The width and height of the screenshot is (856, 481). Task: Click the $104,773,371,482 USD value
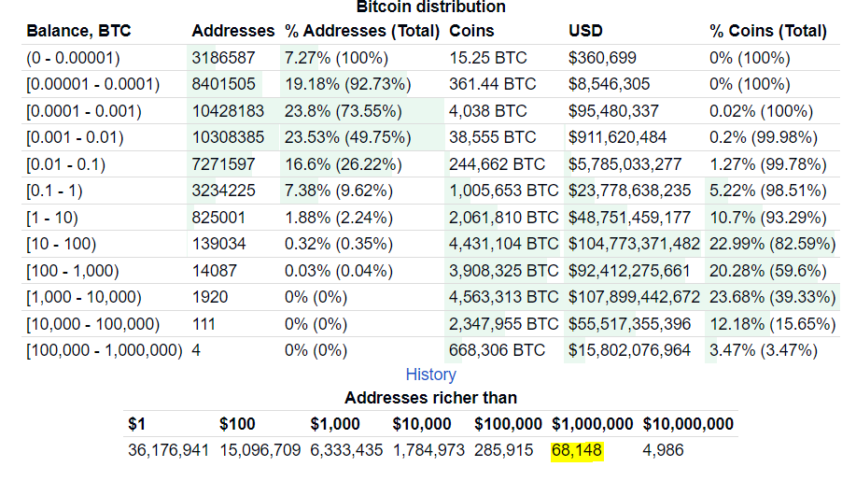634,245
